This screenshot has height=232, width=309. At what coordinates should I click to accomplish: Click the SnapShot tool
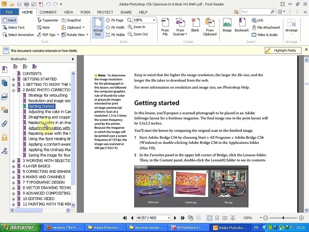point(71,20)
